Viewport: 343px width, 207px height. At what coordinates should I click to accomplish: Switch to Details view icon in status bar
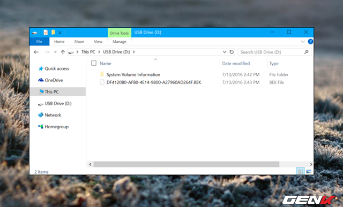(300, 171)
